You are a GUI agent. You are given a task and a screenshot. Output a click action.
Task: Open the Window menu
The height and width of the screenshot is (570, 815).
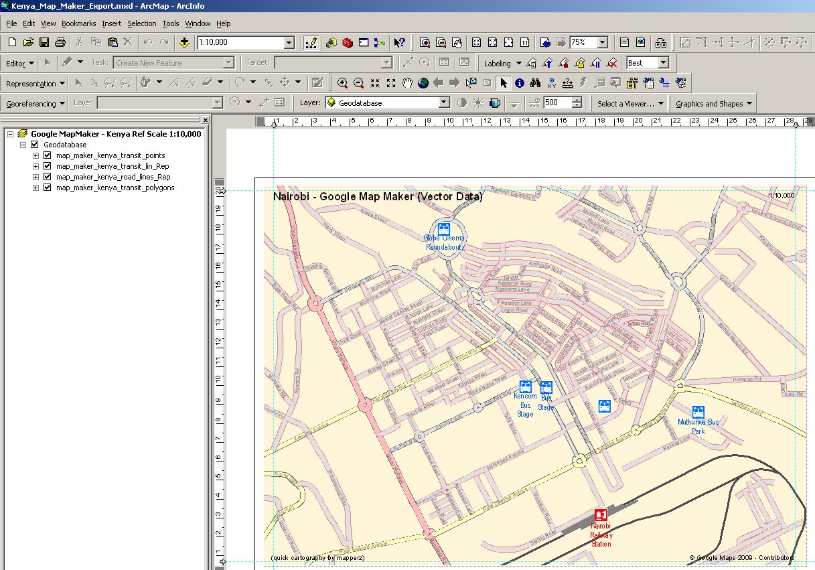point(198,23)
